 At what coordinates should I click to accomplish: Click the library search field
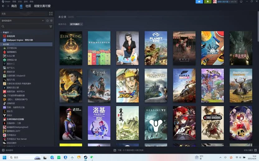(25, 26)
